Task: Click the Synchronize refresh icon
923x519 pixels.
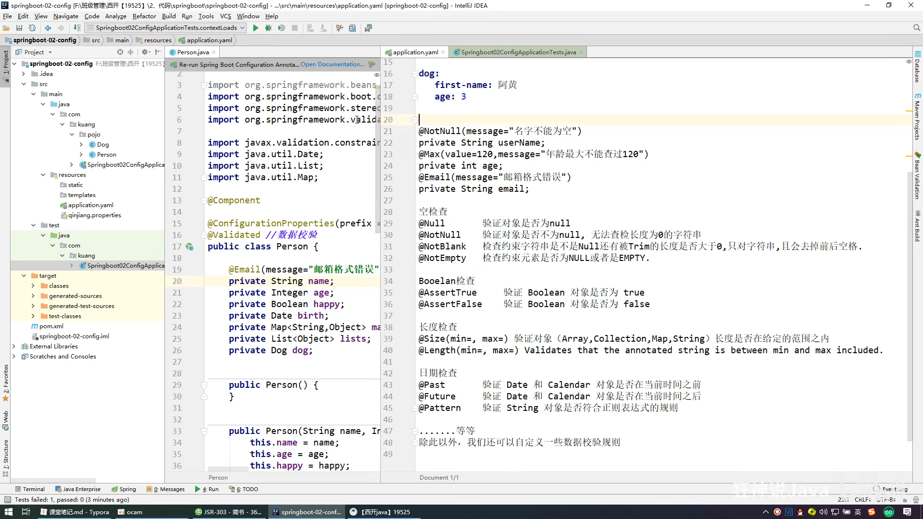Action: pos(32,28)
